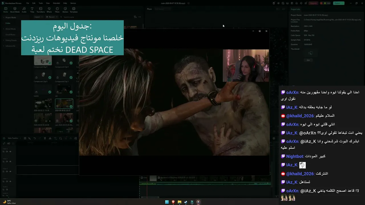The image size is (365, 205).
Task: Open the Filters tab
Action: tap(57, 10)
